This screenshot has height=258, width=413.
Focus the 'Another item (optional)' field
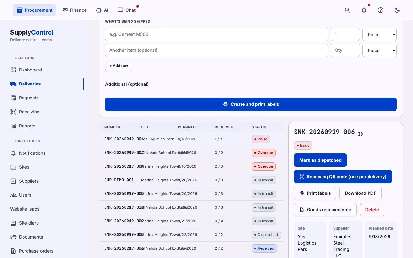coord(217,50)
